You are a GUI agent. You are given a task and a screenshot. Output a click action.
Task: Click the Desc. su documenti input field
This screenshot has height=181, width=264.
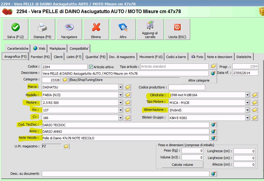tap(125, 174)
